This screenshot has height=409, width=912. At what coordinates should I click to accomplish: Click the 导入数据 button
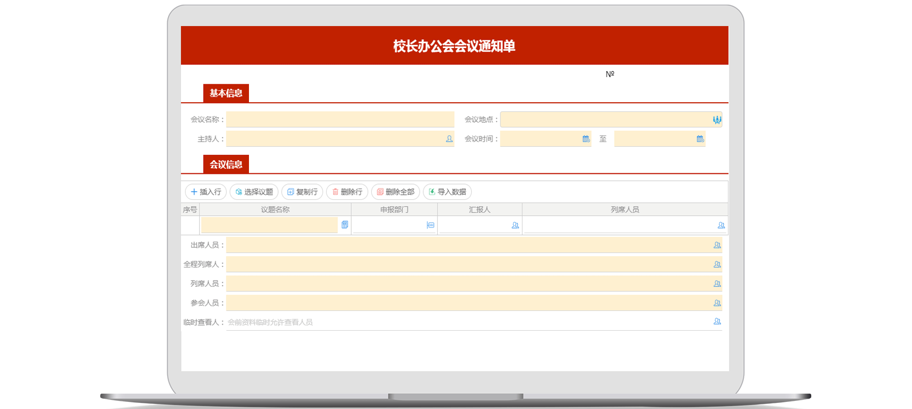[x=447, y=192]
